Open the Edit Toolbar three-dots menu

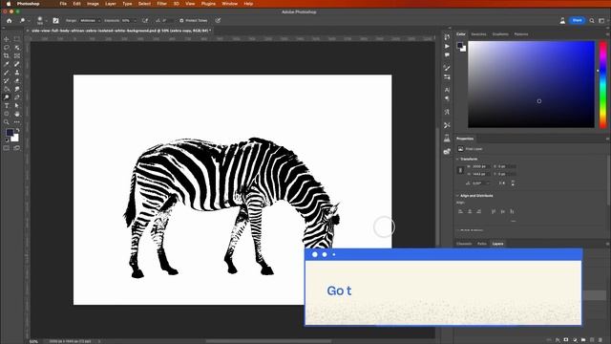(x=17, y=122)
